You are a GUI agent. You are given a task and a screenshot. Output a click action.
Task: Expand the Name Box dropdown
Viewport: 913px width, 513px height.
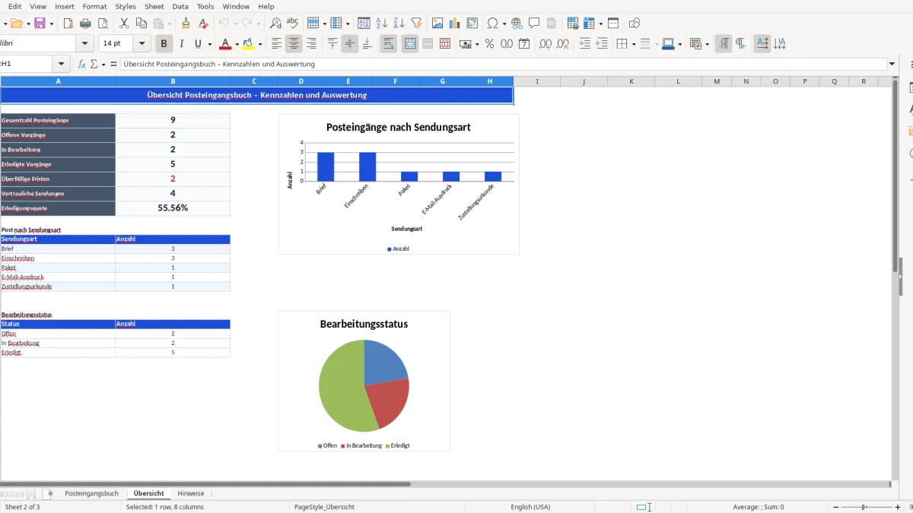62,65
